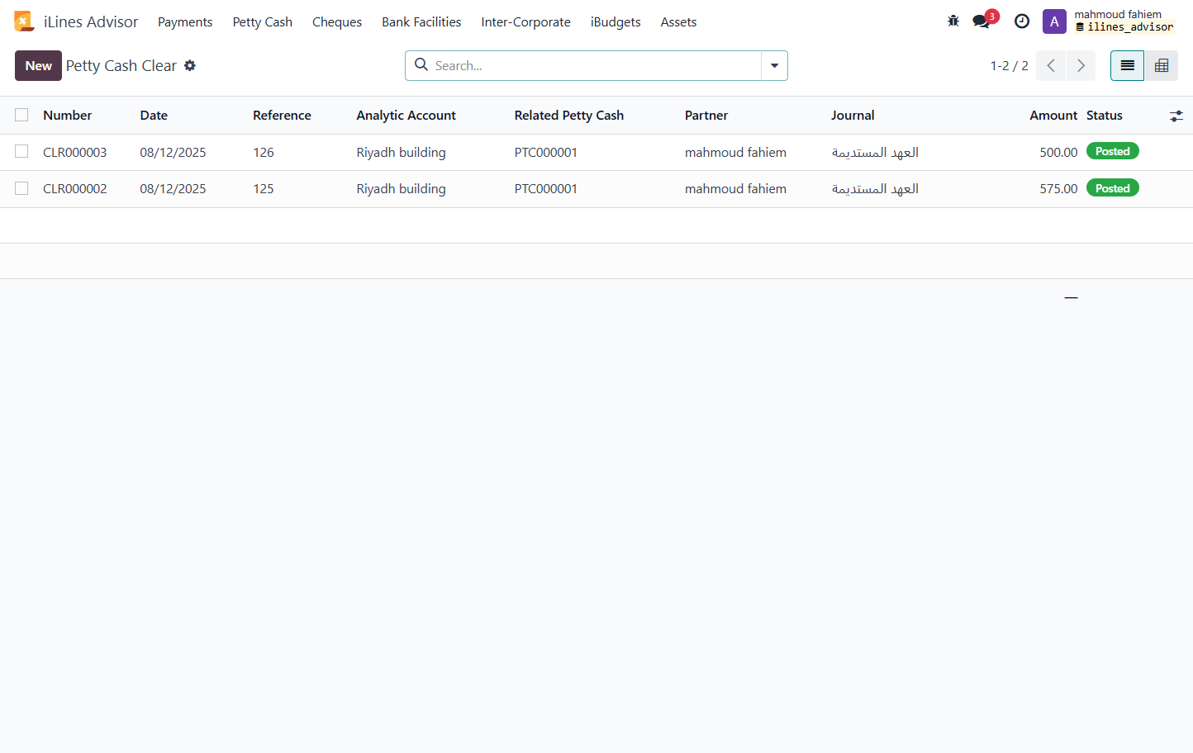Open the debug bug icon menu
The height and width of the screenshot is (753, 1193).
click(953, 21)
